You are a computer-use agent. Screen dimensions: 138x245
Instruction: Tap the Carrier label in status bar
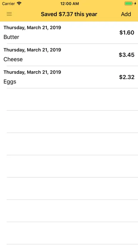[x=8, y=4]
